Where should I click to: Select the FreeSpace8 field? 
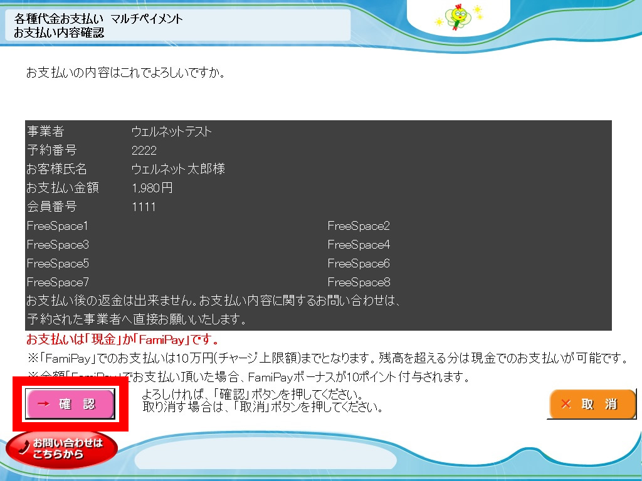[x=359, y=282]
